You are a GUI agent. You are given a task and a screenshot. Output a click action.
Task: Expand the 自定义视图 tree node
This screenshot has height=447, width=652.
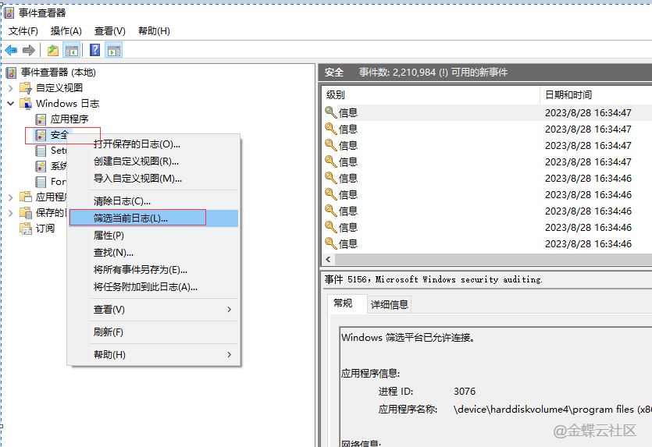[11, 88]
